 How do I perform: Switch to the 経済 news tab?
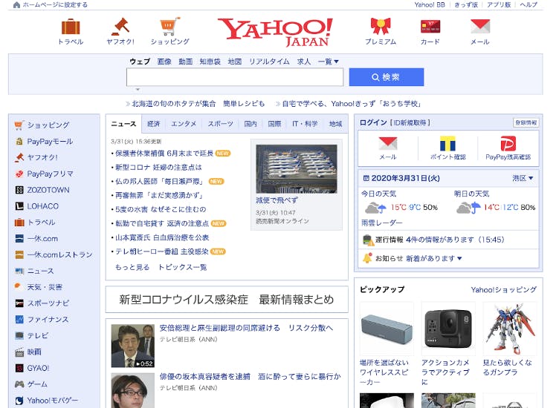pos(154,124)
